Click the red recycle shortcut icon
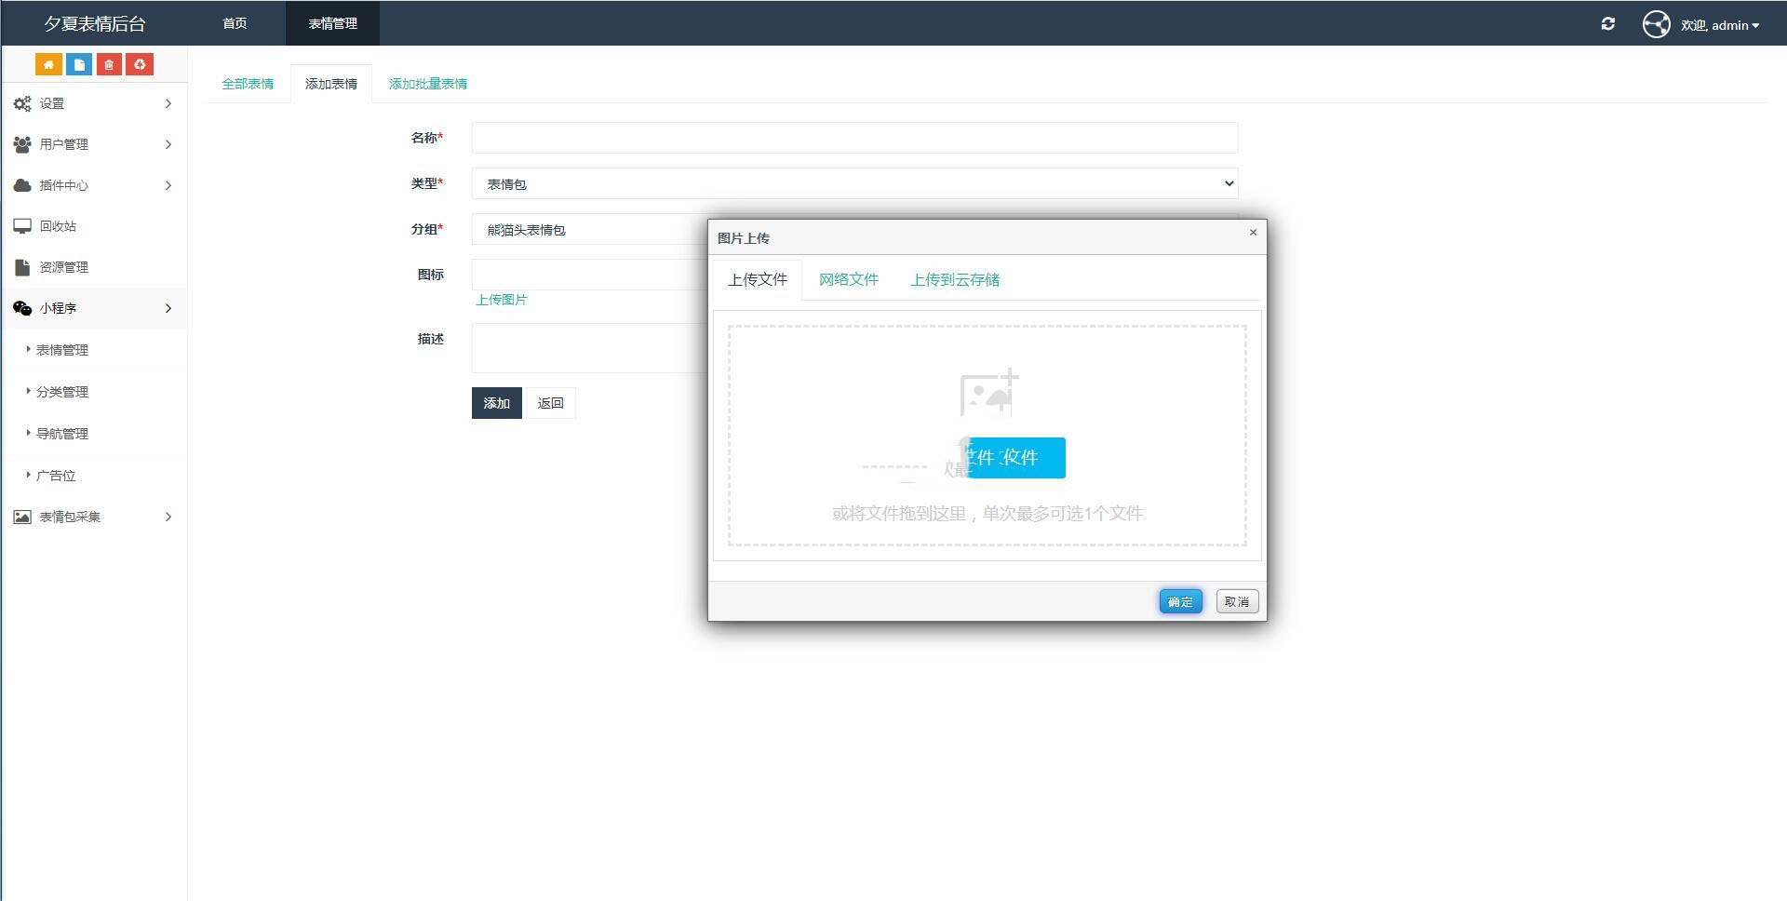This screenshot has height=901, width=1787. point(140,64)
